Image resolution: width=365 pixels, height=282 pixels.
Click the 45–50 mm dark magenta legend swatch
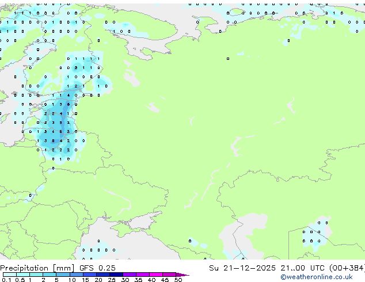pyautogui.click(x=169, y=275)
